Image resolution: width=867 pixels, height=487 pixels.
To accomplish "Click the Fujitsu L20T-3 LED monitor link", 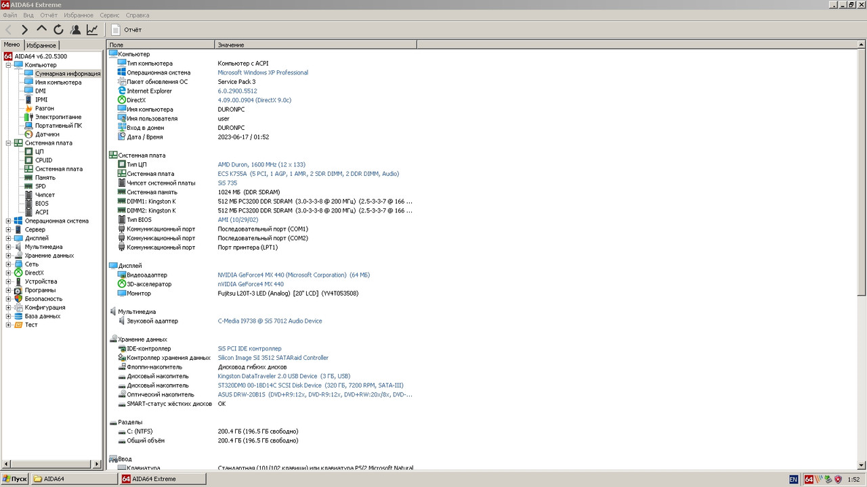I will [288, 294].
